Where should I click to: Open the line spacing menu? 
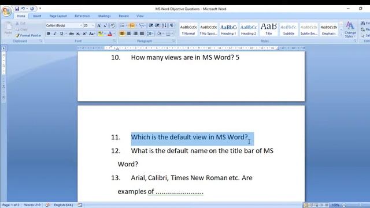pyautogui.click(x=150, y=34)
